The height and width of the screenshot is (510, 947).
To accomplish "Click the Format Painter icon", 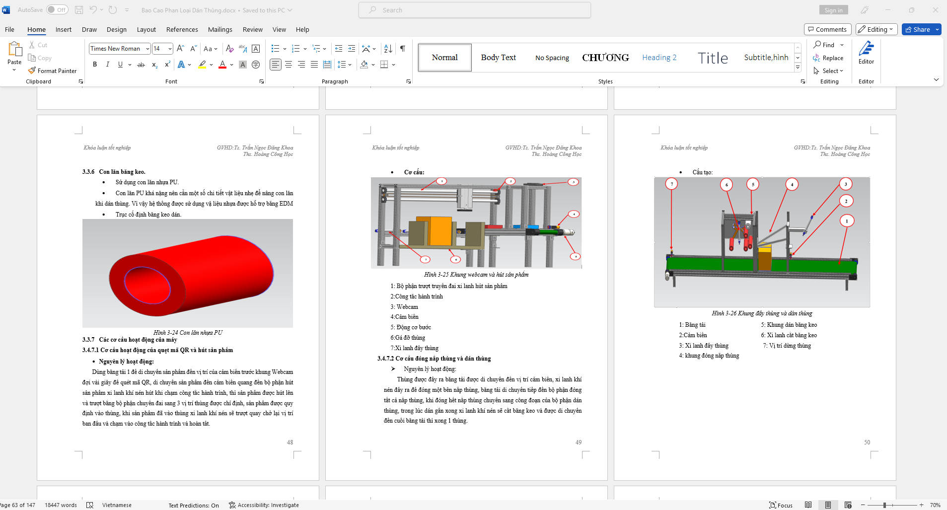I will [x=32, y=71].
